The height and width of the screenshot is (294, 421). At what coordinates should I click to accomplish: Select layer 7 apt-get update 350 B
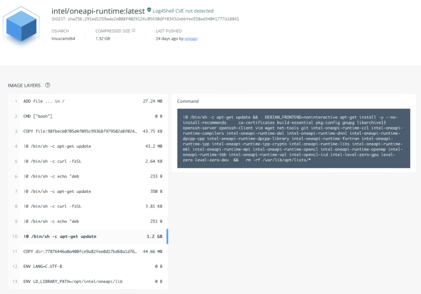click(88, 191)
